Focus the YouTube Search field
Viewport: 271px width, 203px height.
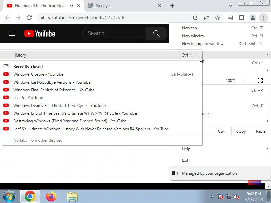pos(114,33)
